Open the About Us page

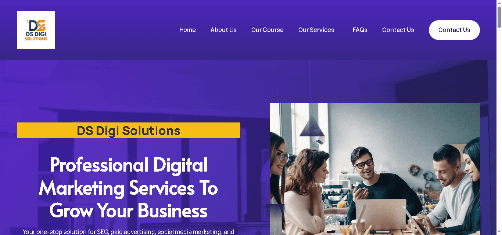[x=223, y=30]
